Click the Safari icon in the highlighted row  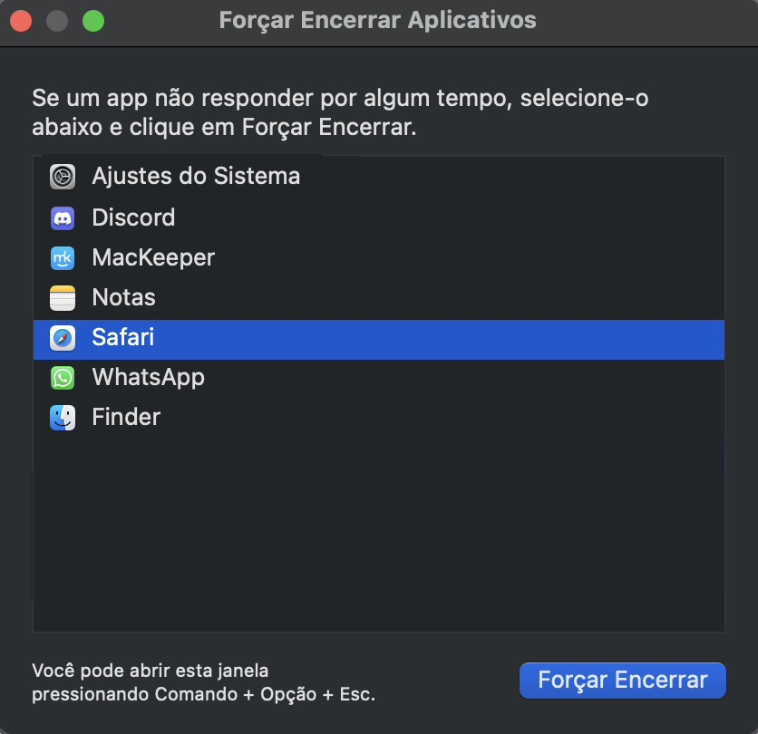62,336
